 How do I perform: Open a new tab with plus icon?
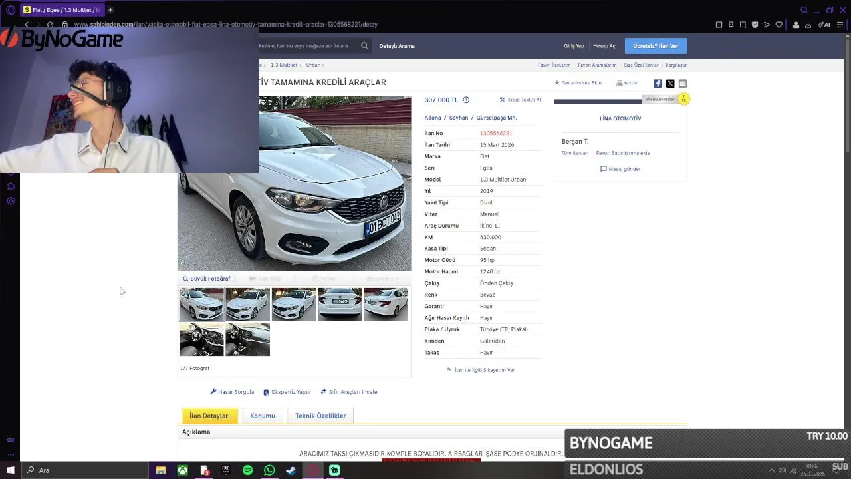[110, 10]
